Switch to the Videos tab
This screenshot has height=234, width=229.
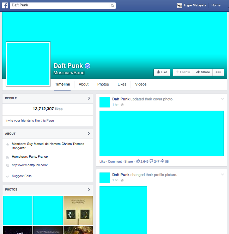[140, 84]
